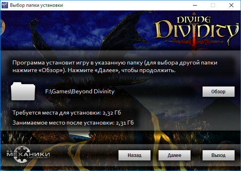Close the installer window
Screen dimensions: 241x171
[x=231, y=5]
